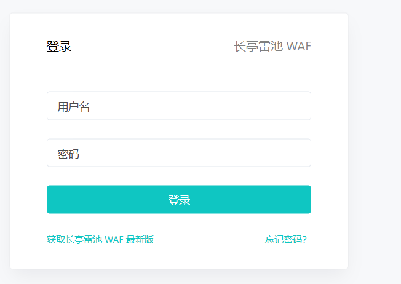Place the cursor in the empty password box area
The height and width of the screenshot is (284, 401).
[194, 153]
